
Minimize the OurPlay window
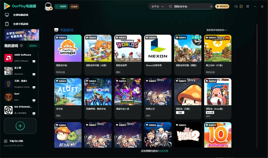click(255, 6)
